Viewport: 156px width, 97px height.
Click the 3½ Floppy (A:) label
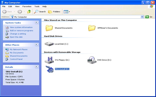pyautogui.click(x=62, y=60)
